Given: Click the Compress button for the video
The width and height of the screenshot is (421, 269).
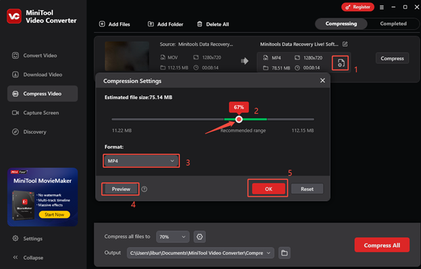Looking at the screenshot, I should [392, 58].
